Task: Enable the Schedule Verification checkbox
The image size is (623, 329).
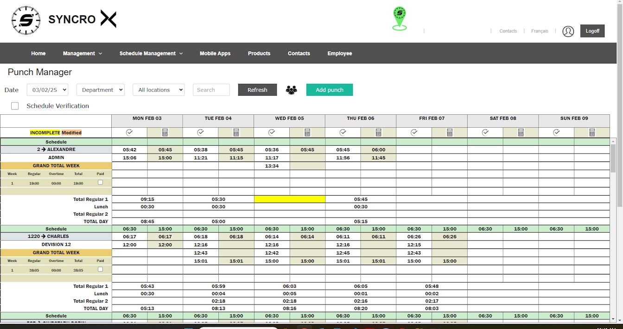Action: (15, 106)
